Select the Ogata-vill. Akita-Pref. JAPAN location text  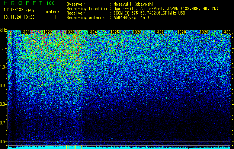pos(166,9)
